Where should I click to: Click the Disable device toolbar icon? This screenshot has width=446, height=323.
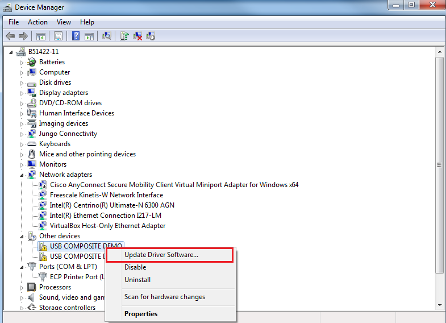151,36
